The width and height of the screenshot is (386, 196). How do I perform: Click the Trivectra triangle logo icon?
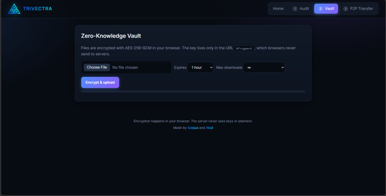(14, 9)
